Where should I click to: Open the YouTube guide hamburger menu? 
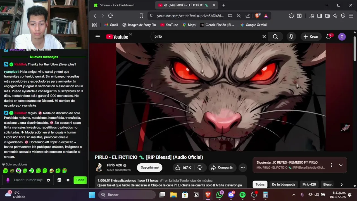click(x=97, y=37)
